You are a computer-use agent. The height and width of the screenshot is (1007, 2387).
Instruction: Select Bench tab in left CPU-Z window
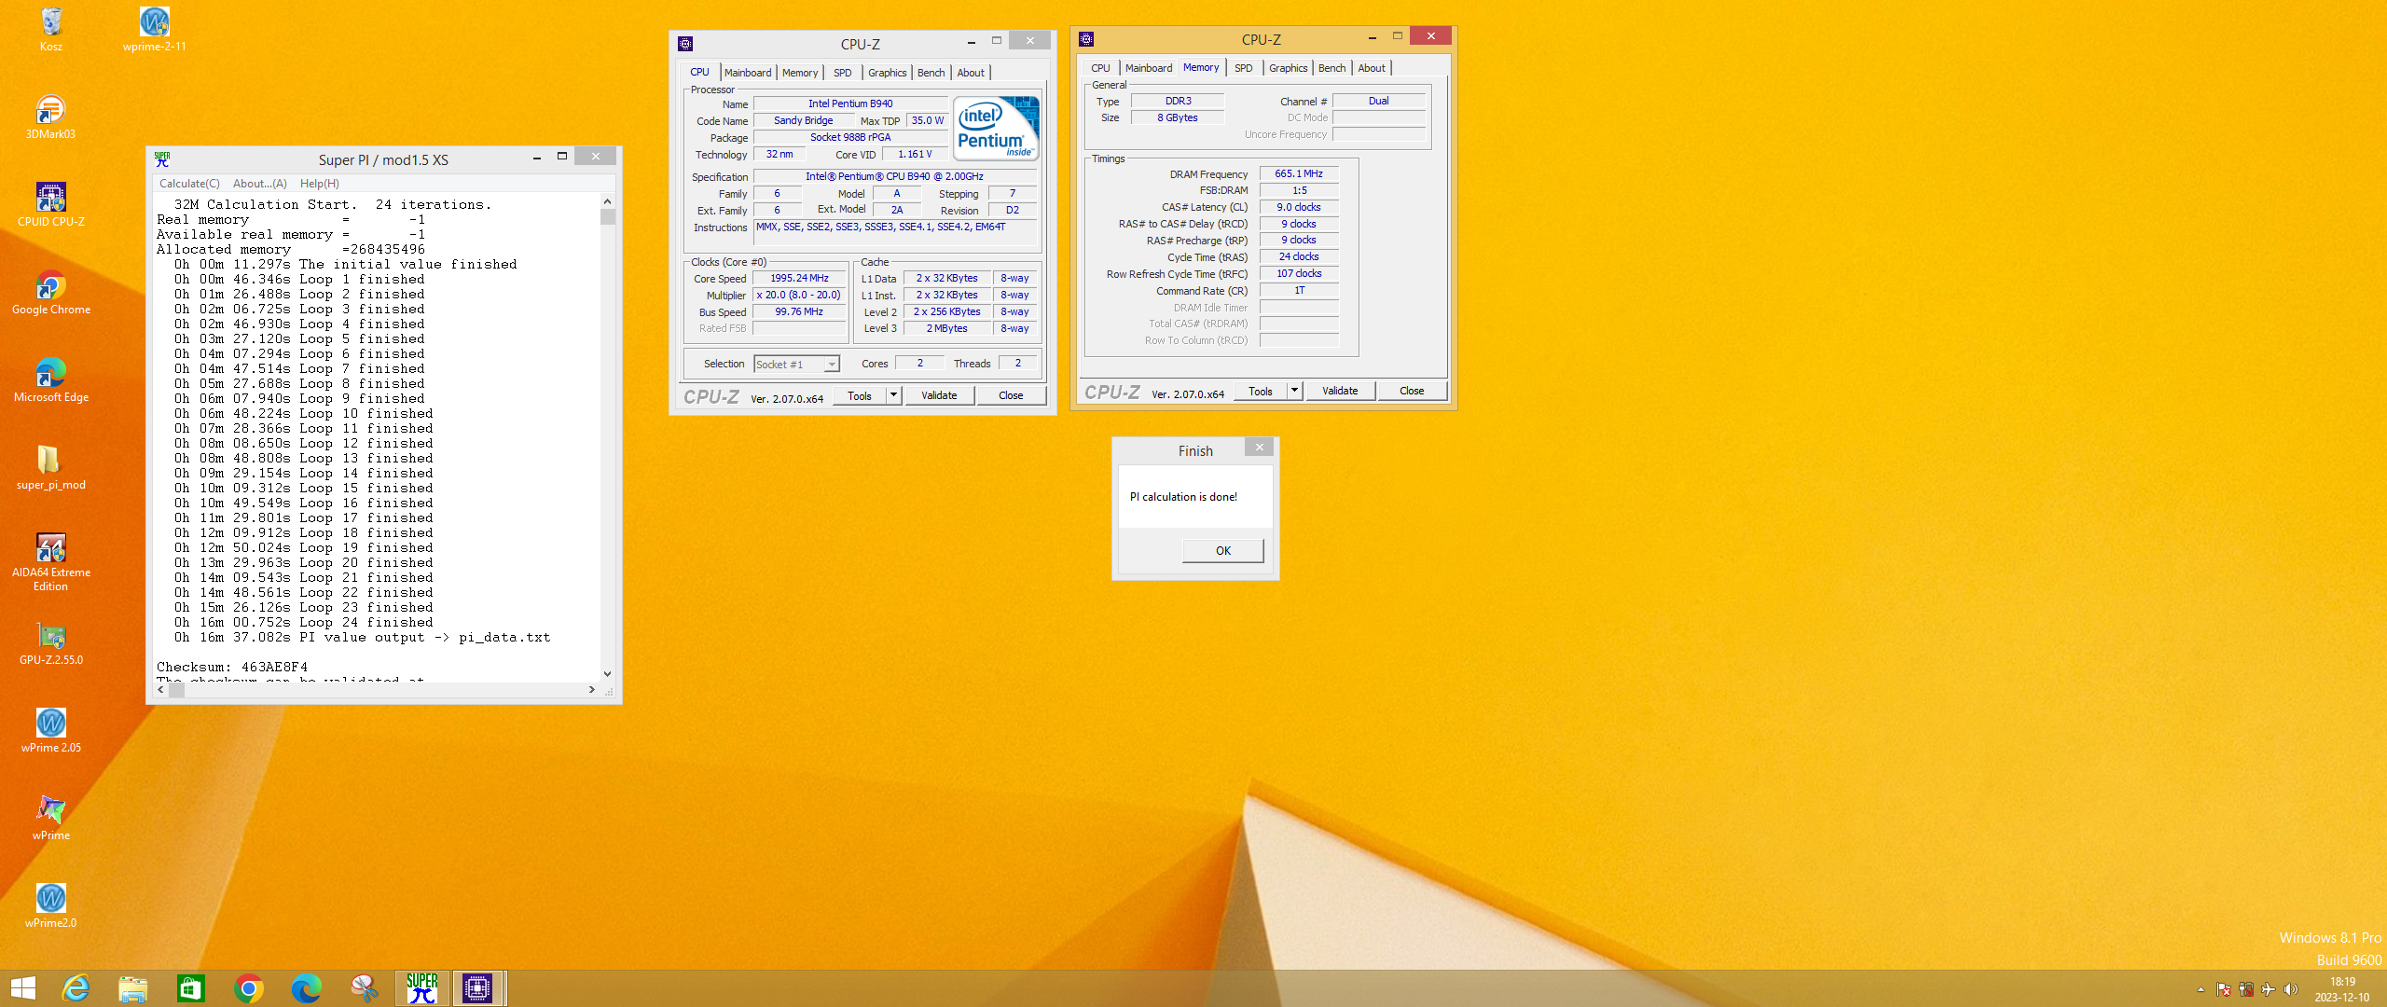(931, 73)
